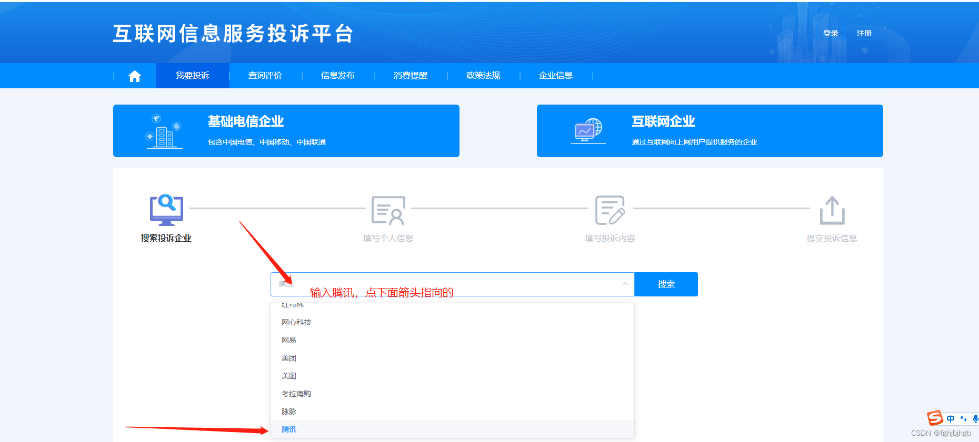Click the telecom buildings icon
Image resolution: width=979 pixels, height=442 pixels.
(x=164, y=131)
